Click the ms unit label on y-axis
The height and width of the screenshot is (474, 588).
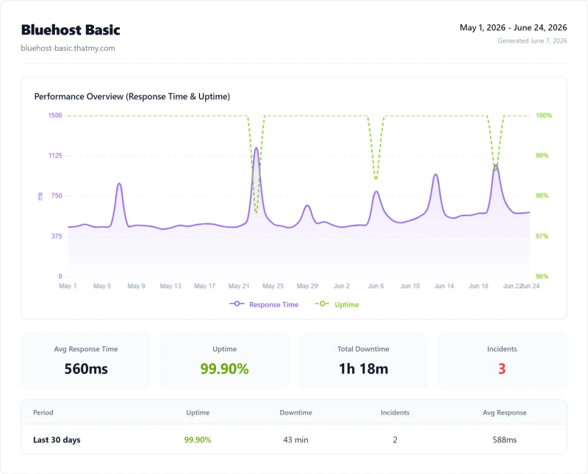click(40, 196)
